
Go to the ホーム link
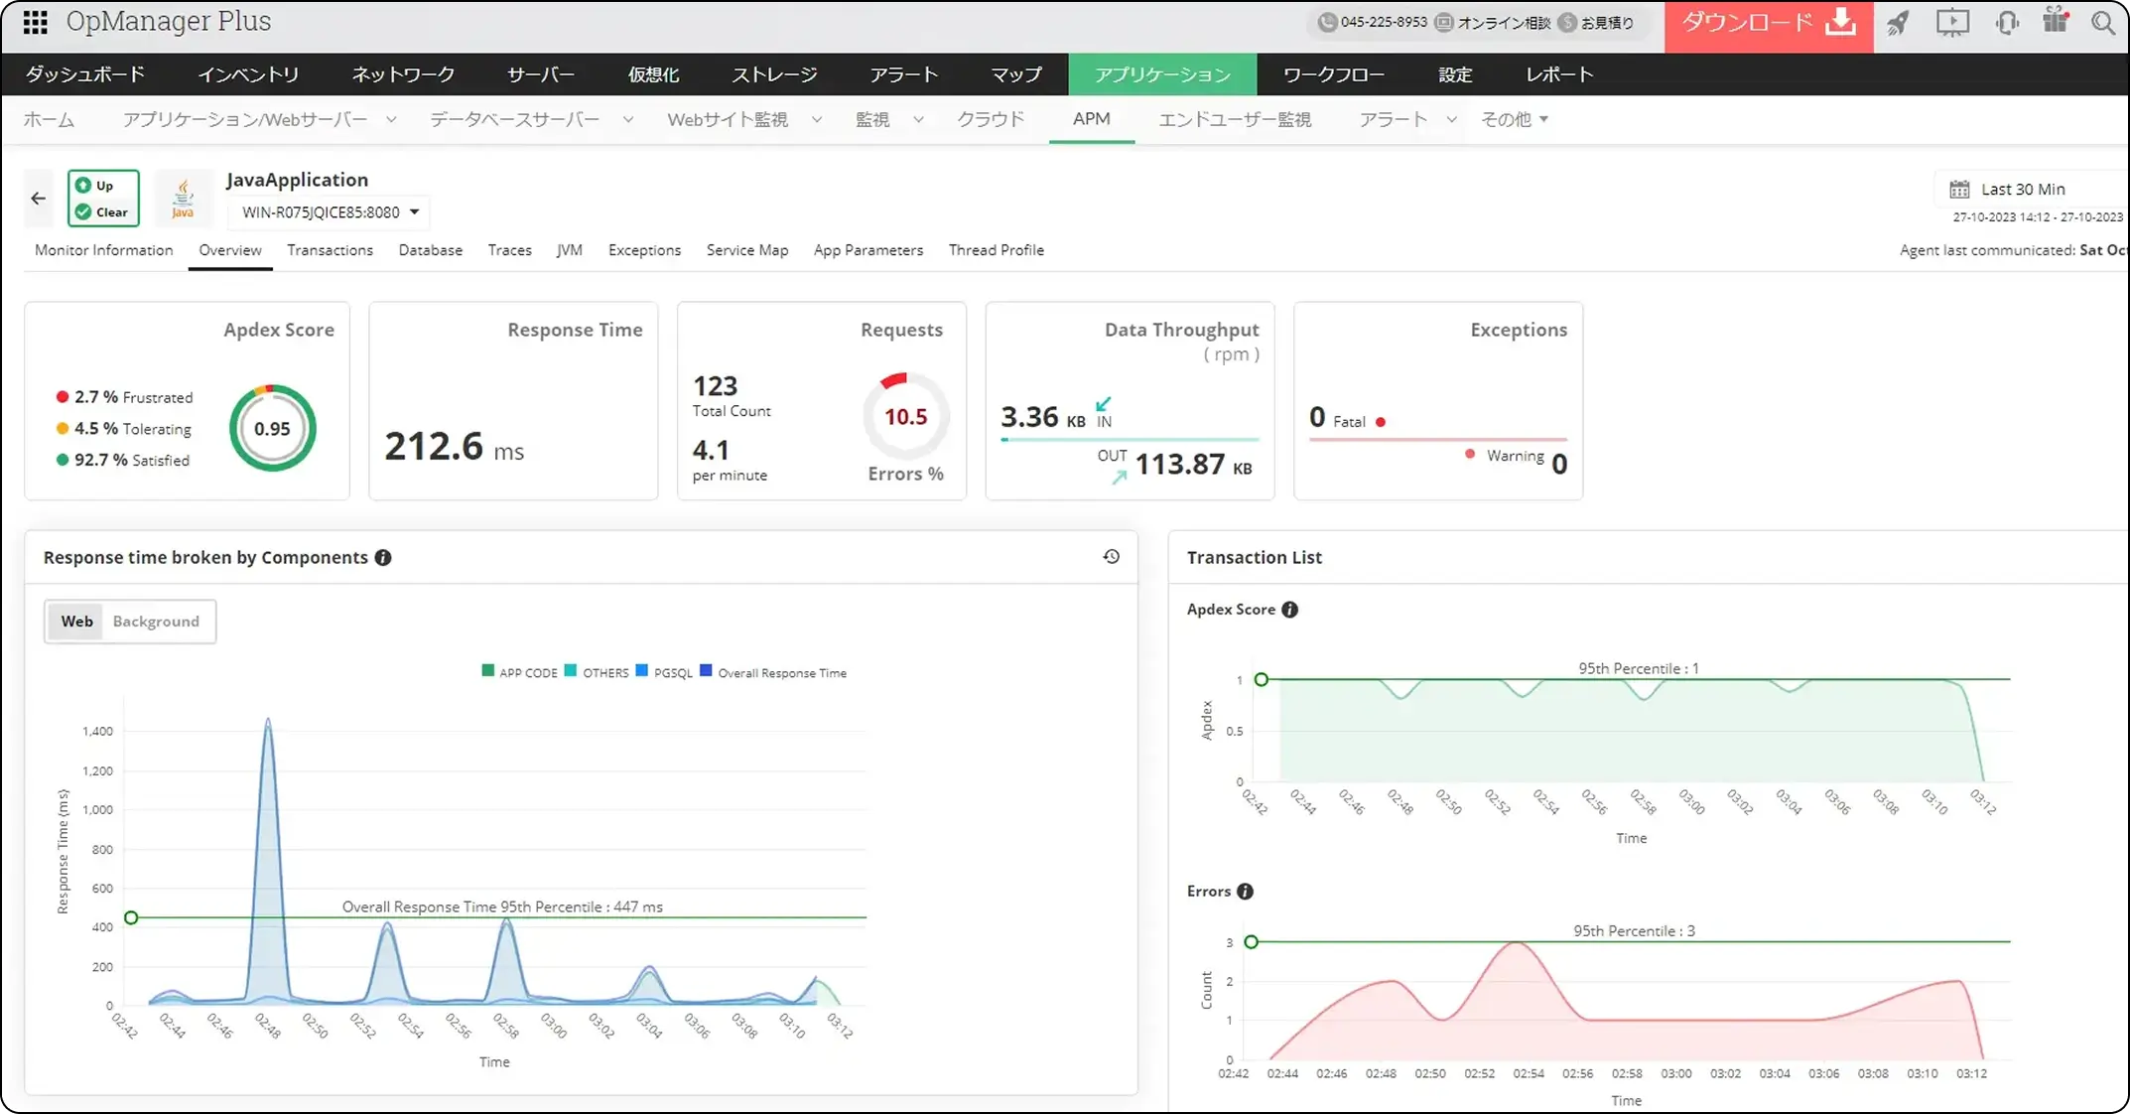pyautogui.click(x=49, y=120)
